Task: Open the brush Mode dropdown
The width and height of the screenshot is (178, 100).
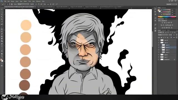Action: 23,4
